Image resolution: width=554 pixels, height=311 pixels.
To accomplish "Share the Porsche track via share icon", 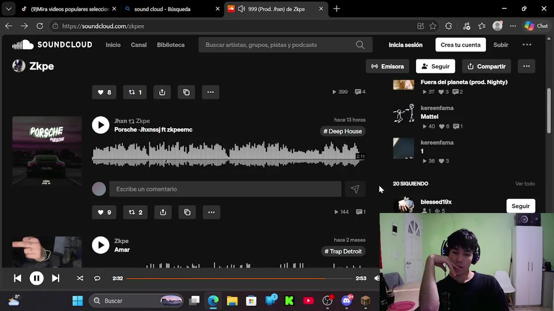I will [163, 212].
